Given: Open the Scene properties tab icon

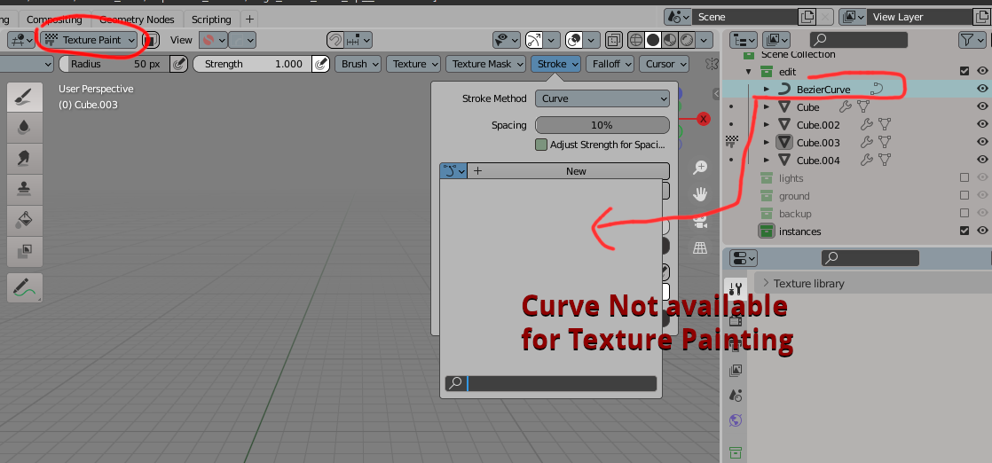Looking at the screenshot, I should coord(736,396).
